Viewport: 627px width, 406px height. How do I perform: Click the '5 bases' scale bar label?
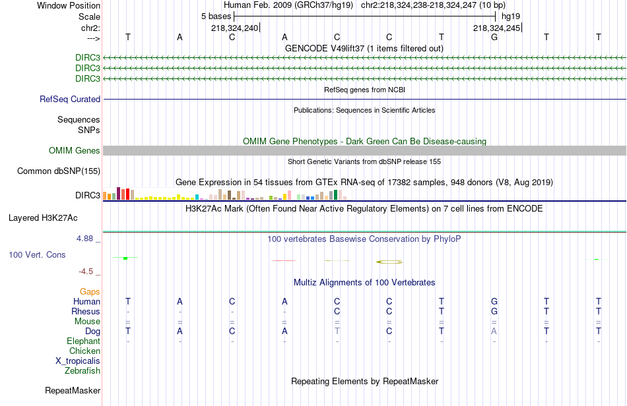pyautogui.click(x=216, y=16)
